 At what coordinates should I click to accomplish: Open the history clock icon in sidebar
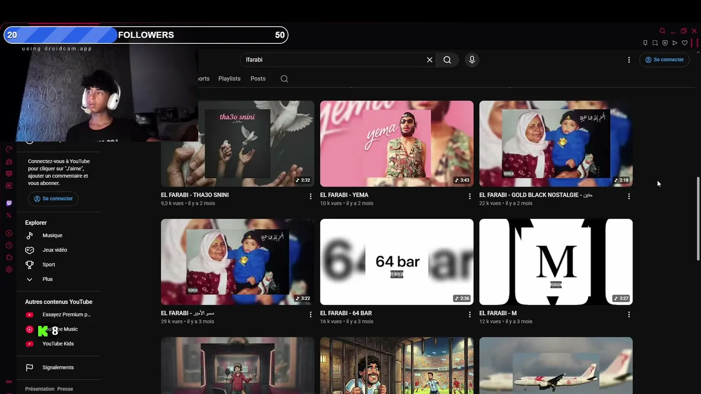point(9,246)
